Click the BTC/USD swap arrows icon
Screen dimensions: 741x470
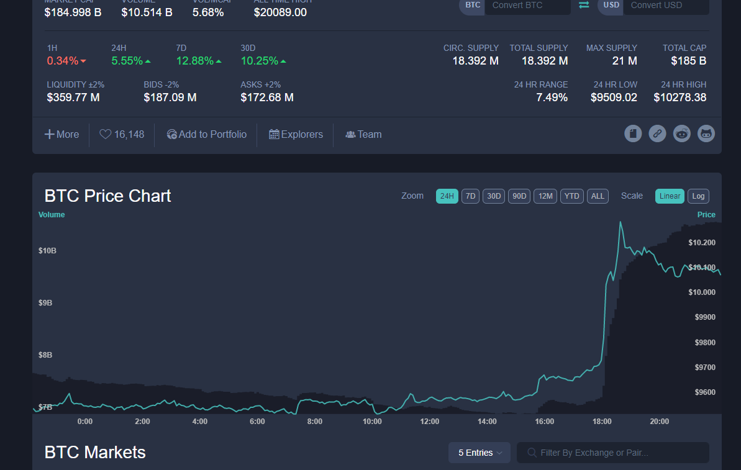(x=584, y=5)
